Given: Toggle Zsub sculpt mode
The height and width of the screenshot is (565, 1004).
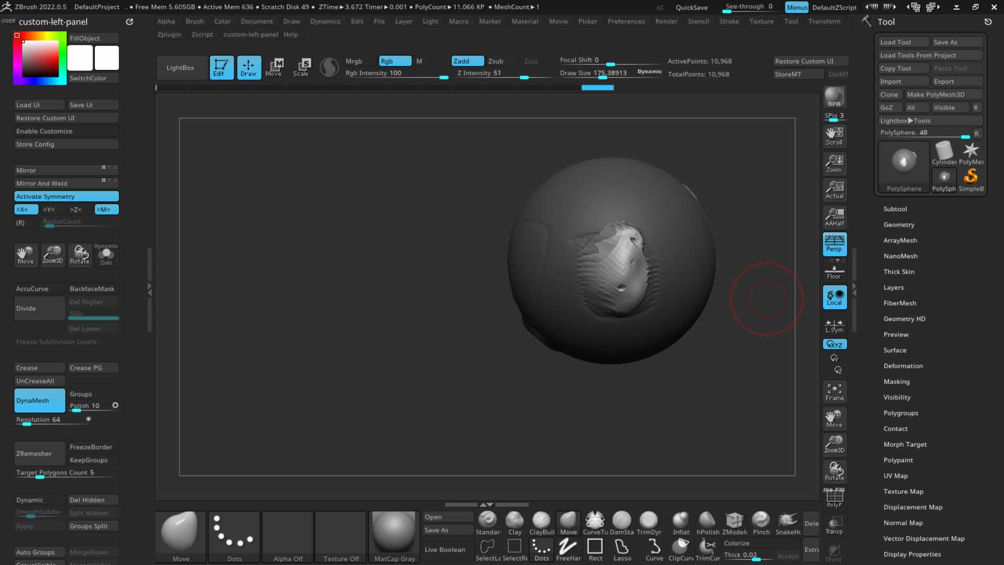Looking at the screenshot, I should pos(495,61).
